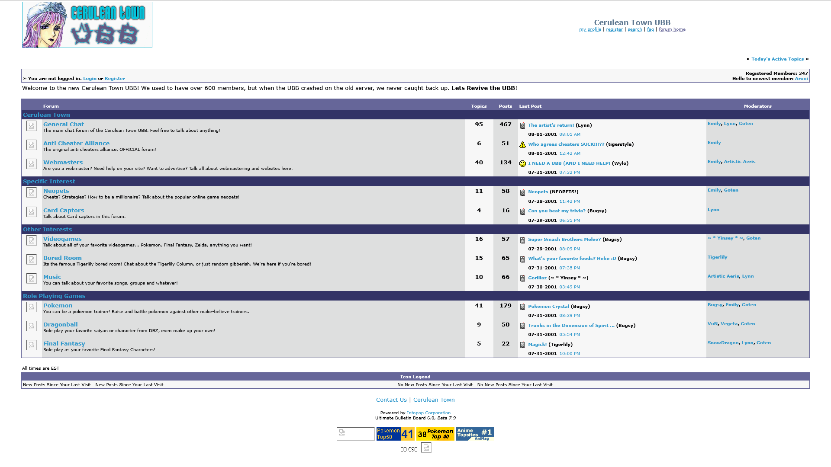Click the Final Fantasy forum status icon
This screenshot has height=467, width=831.
coord(31,345)
